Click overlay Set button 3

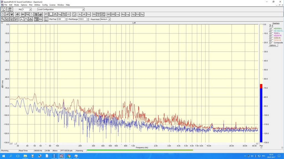270,33
